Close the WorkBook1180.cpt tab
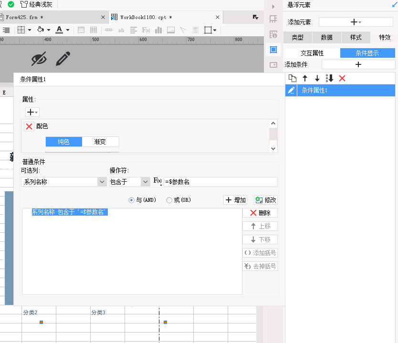The image size is (398, 343). tap(218, 17)
